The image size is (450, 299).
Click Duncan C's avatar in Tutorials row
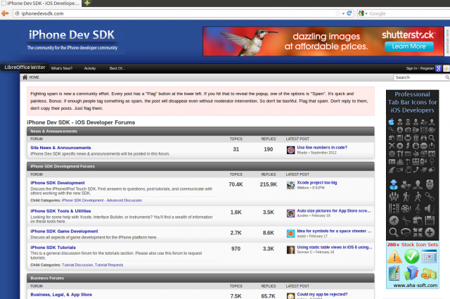(x=290, y=250)
